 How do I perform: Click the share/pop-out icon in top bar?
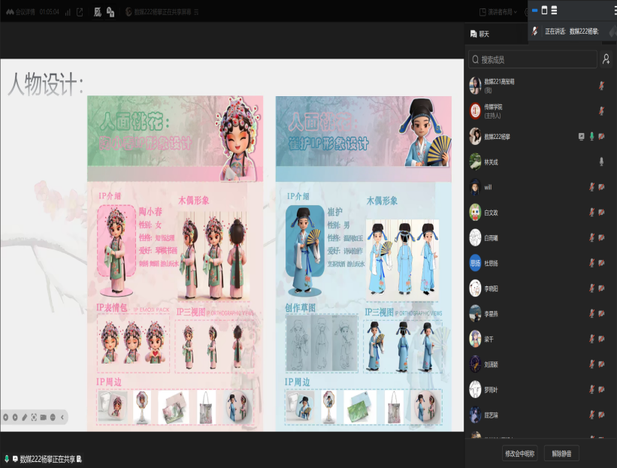pyautogui.click(x=80, y=12)
